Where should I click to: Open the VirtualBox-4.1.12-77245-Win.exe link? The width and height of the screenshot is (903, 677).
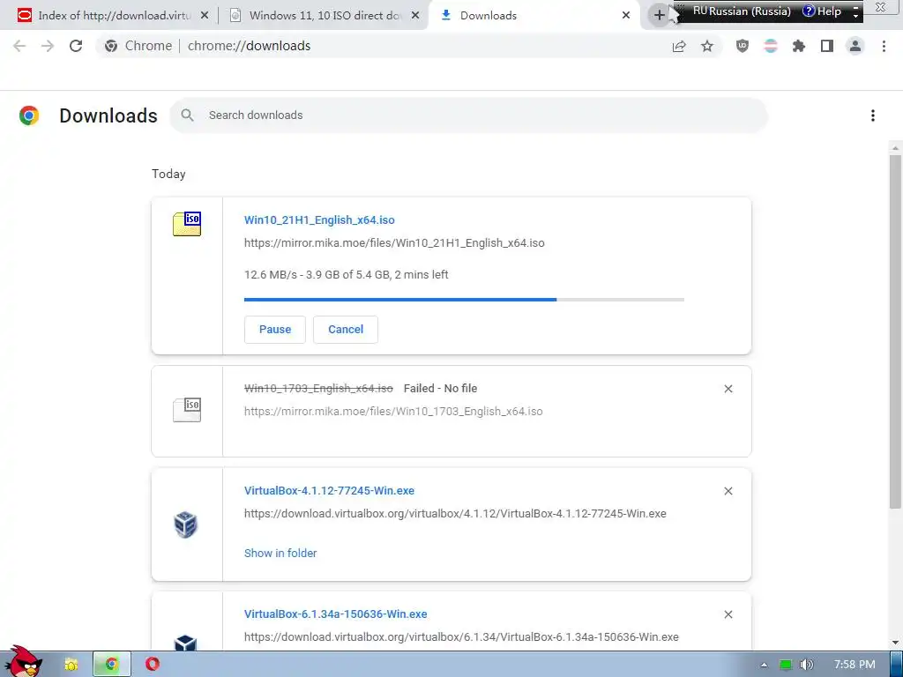tap(329, 490)
